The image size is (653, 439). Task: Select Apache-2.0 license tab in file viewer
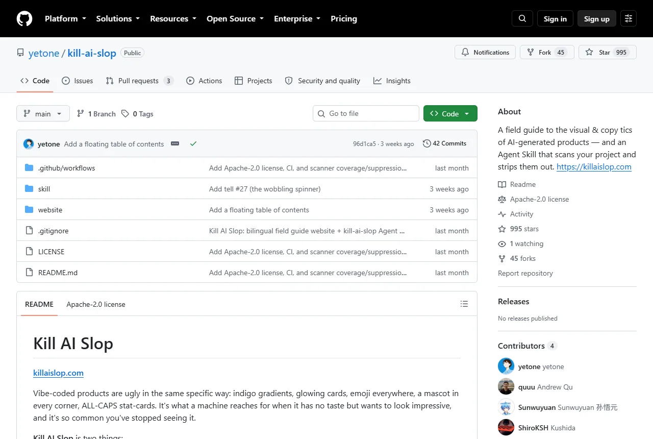coord(96,304)
